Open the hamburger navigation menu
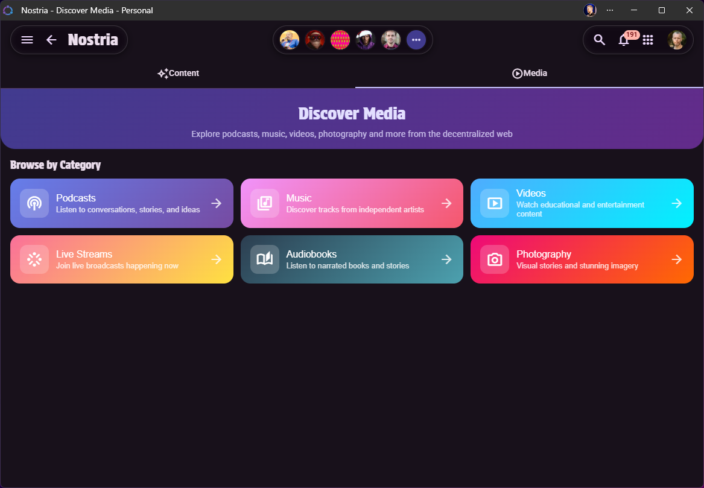The image size is (704, 488). tap(27, 39)
